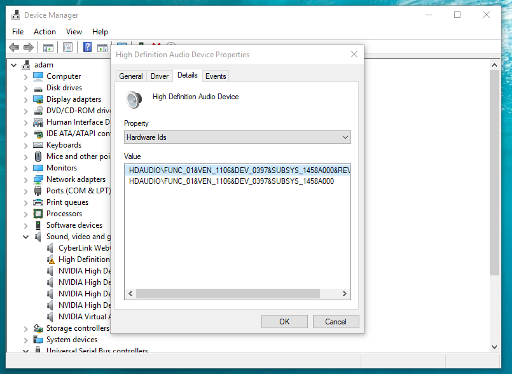Click the Storage controllers icon
Image resolution: width=512 pixels, height=374 pixels.
click(38, 328)
